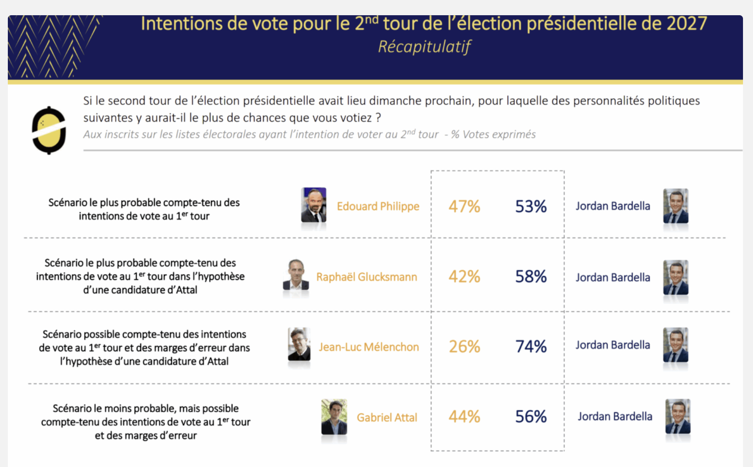This screenshot has height=467, width=753.
Task: Click Bardella's photo in the Attal row
Action: [678, 417]
